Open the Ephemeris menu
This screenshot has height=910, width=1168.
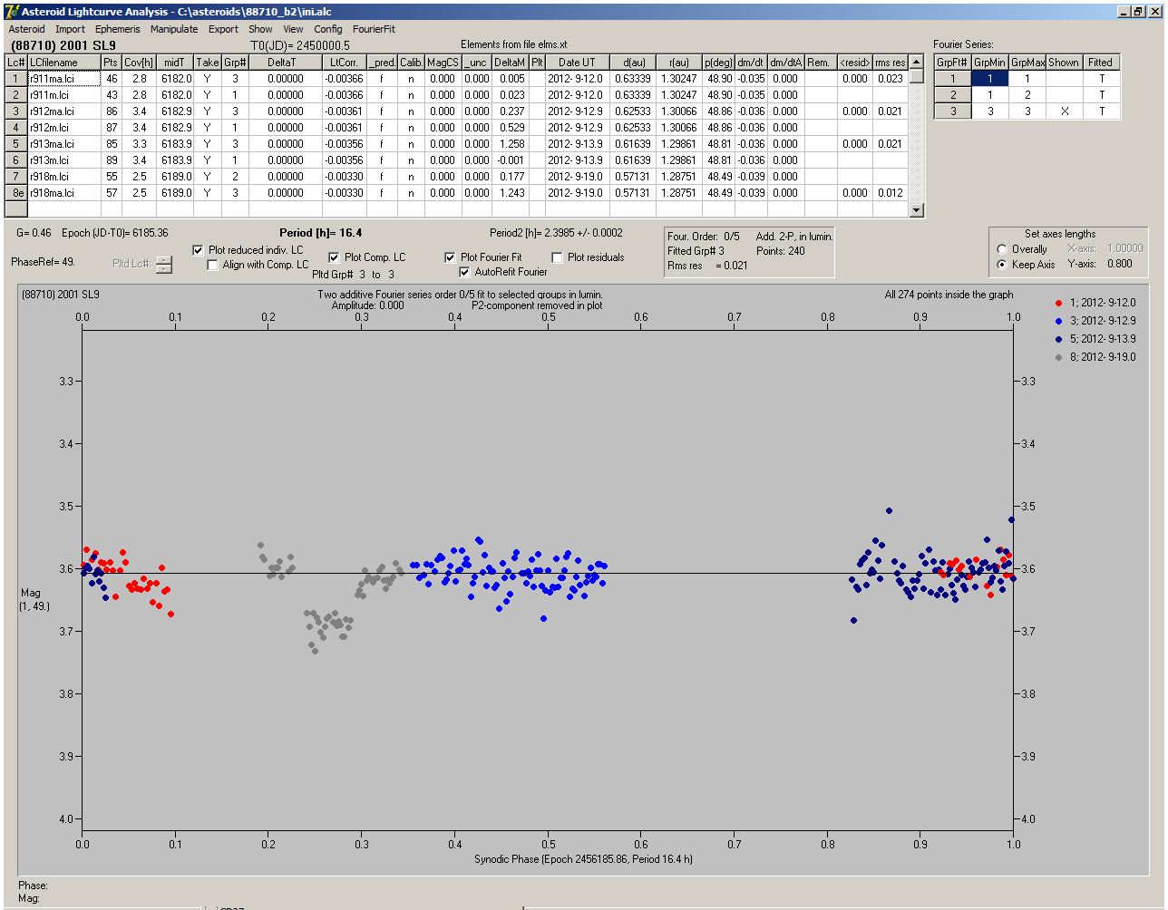click(x=118, y=29)
